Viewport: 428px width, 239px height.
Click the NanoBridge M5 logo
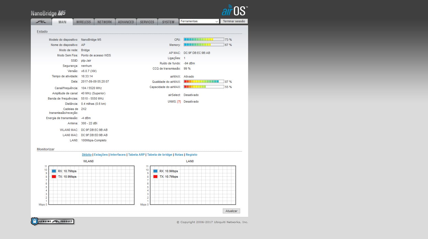point(48,13)
